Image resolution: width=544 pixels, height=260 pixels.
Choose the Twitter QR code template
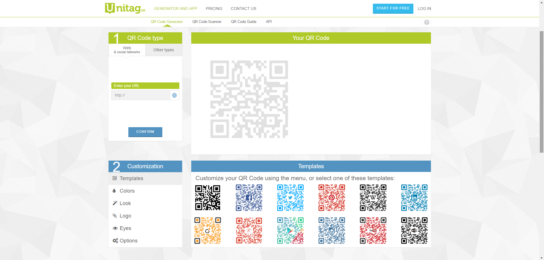pos(290,198)
